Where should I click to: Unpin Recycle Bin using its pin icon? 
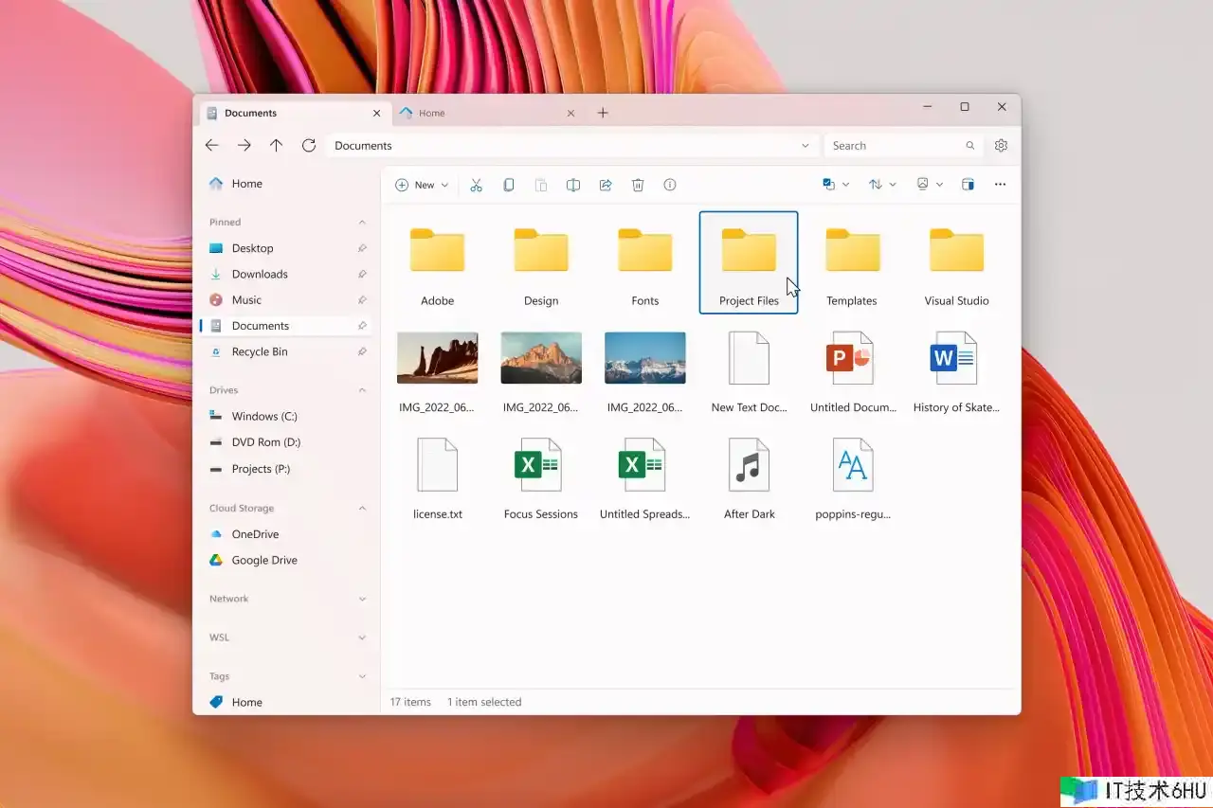[x=362, y=351]
